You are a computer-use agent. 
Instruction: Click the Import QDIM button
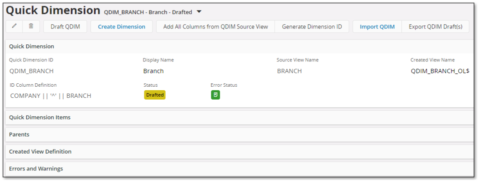coord(377,26)
